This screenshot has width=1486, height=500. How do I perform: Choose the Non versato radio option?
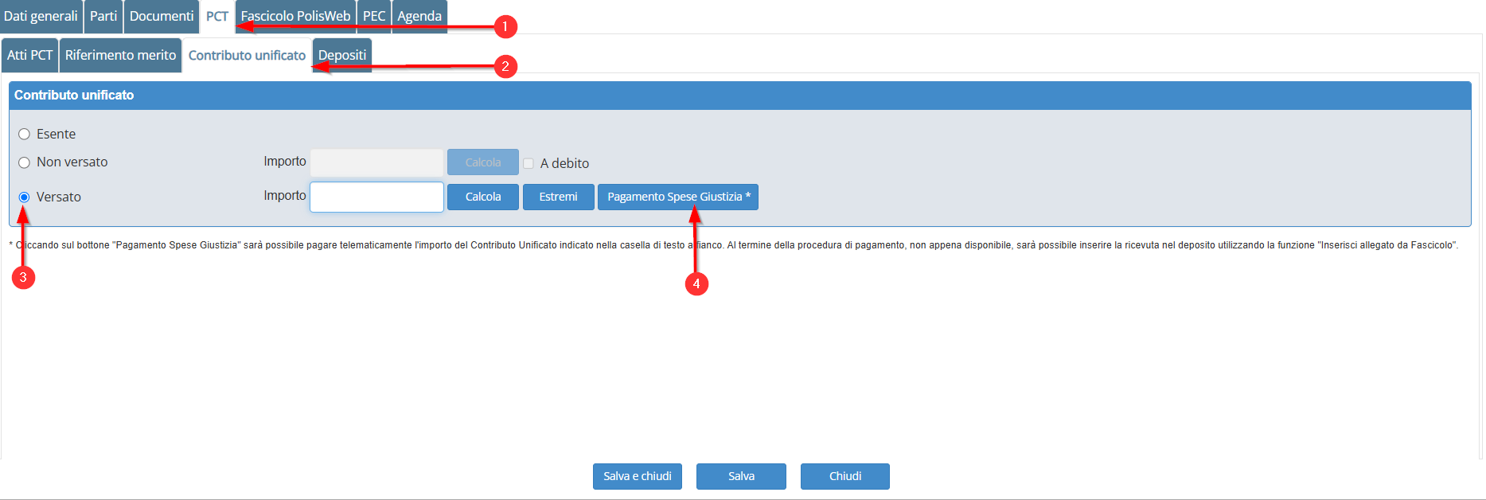coord(25,162)
